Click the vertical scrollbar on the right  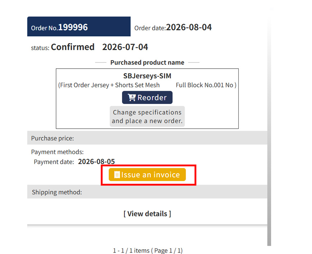click(x=269, y=128)
